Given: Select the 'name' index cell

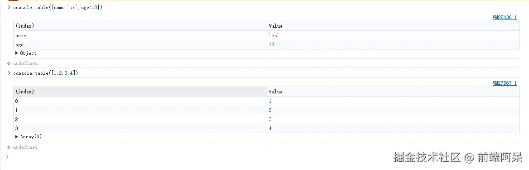Looking at the screenshot, I should coord(140,35).
